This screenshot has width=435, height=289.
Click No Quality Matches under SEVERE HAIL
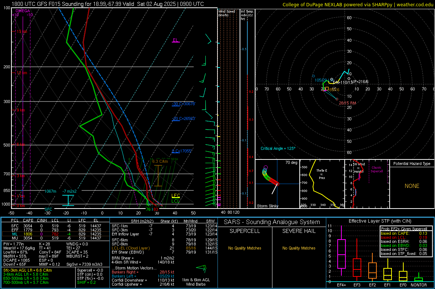(x=299, y=248)
